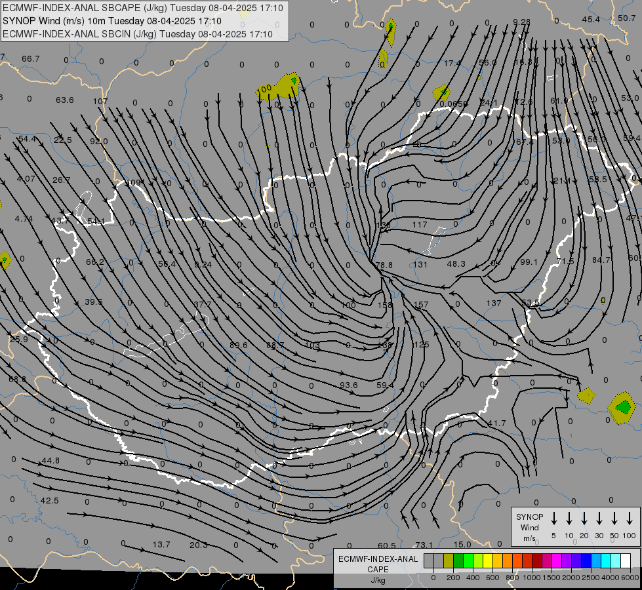Click the 50 m/s wind arrow in legend
The width and height of the screenshot is (642, 590).
(614, 519)
